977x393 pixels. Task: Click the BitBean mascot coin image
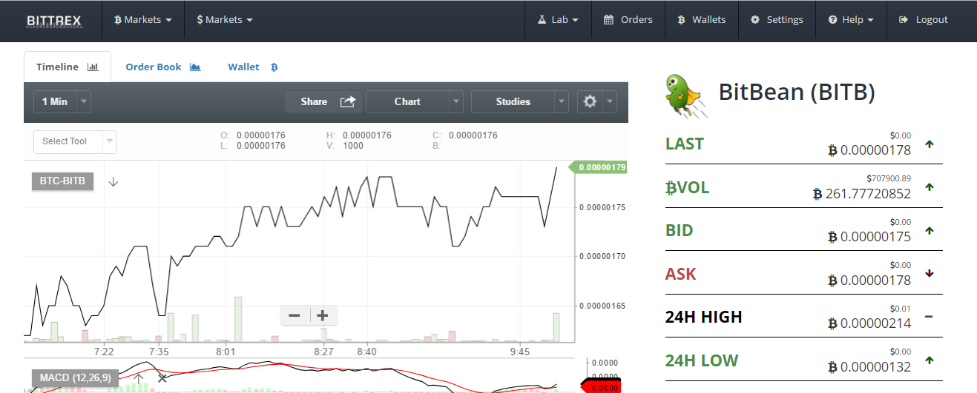pos(685,96)
